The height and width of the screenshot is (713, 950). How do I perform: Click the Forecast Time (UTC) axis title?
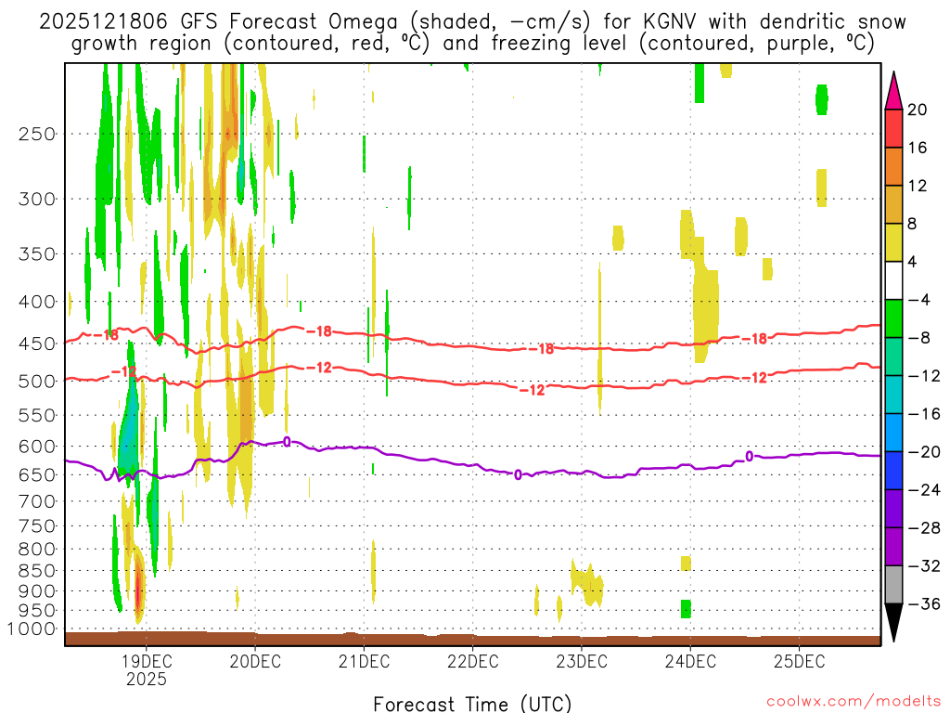click(473, 703)
